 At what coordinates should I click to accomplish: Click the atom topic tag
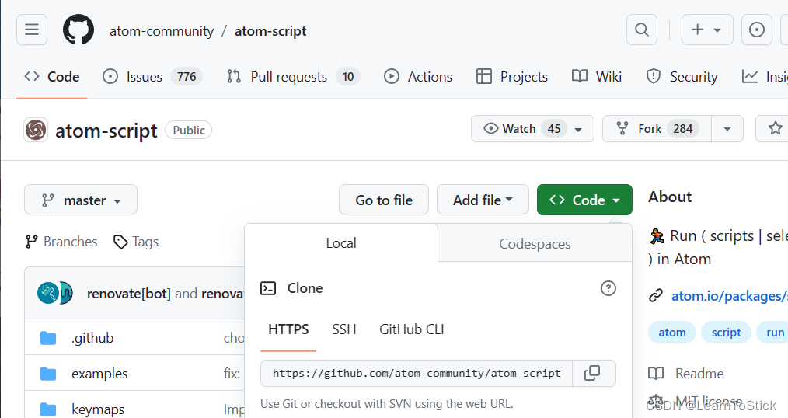(672, 333)
